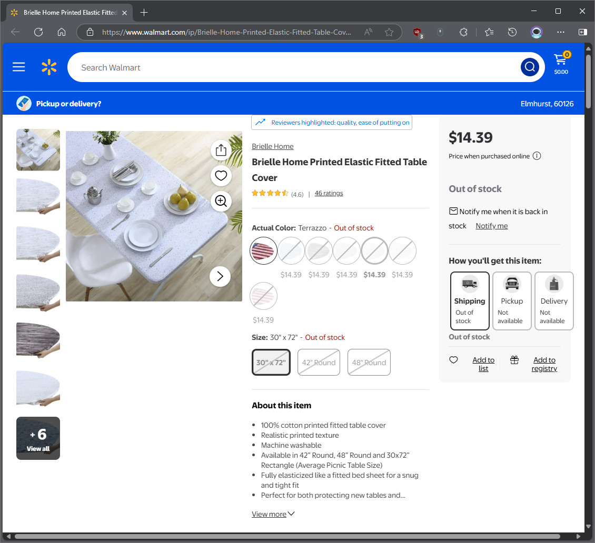
Task: Share this product using the share icon
Action: (221, 150)
